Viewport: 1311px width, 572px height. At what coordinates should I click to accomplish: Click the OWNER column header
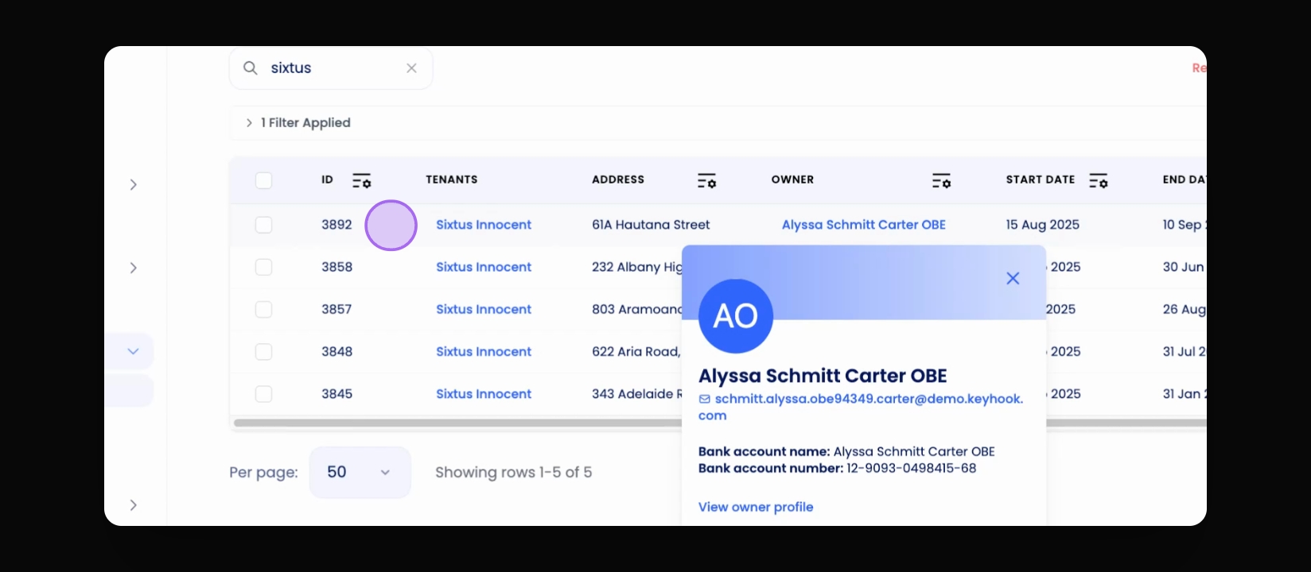pos(792,180)
